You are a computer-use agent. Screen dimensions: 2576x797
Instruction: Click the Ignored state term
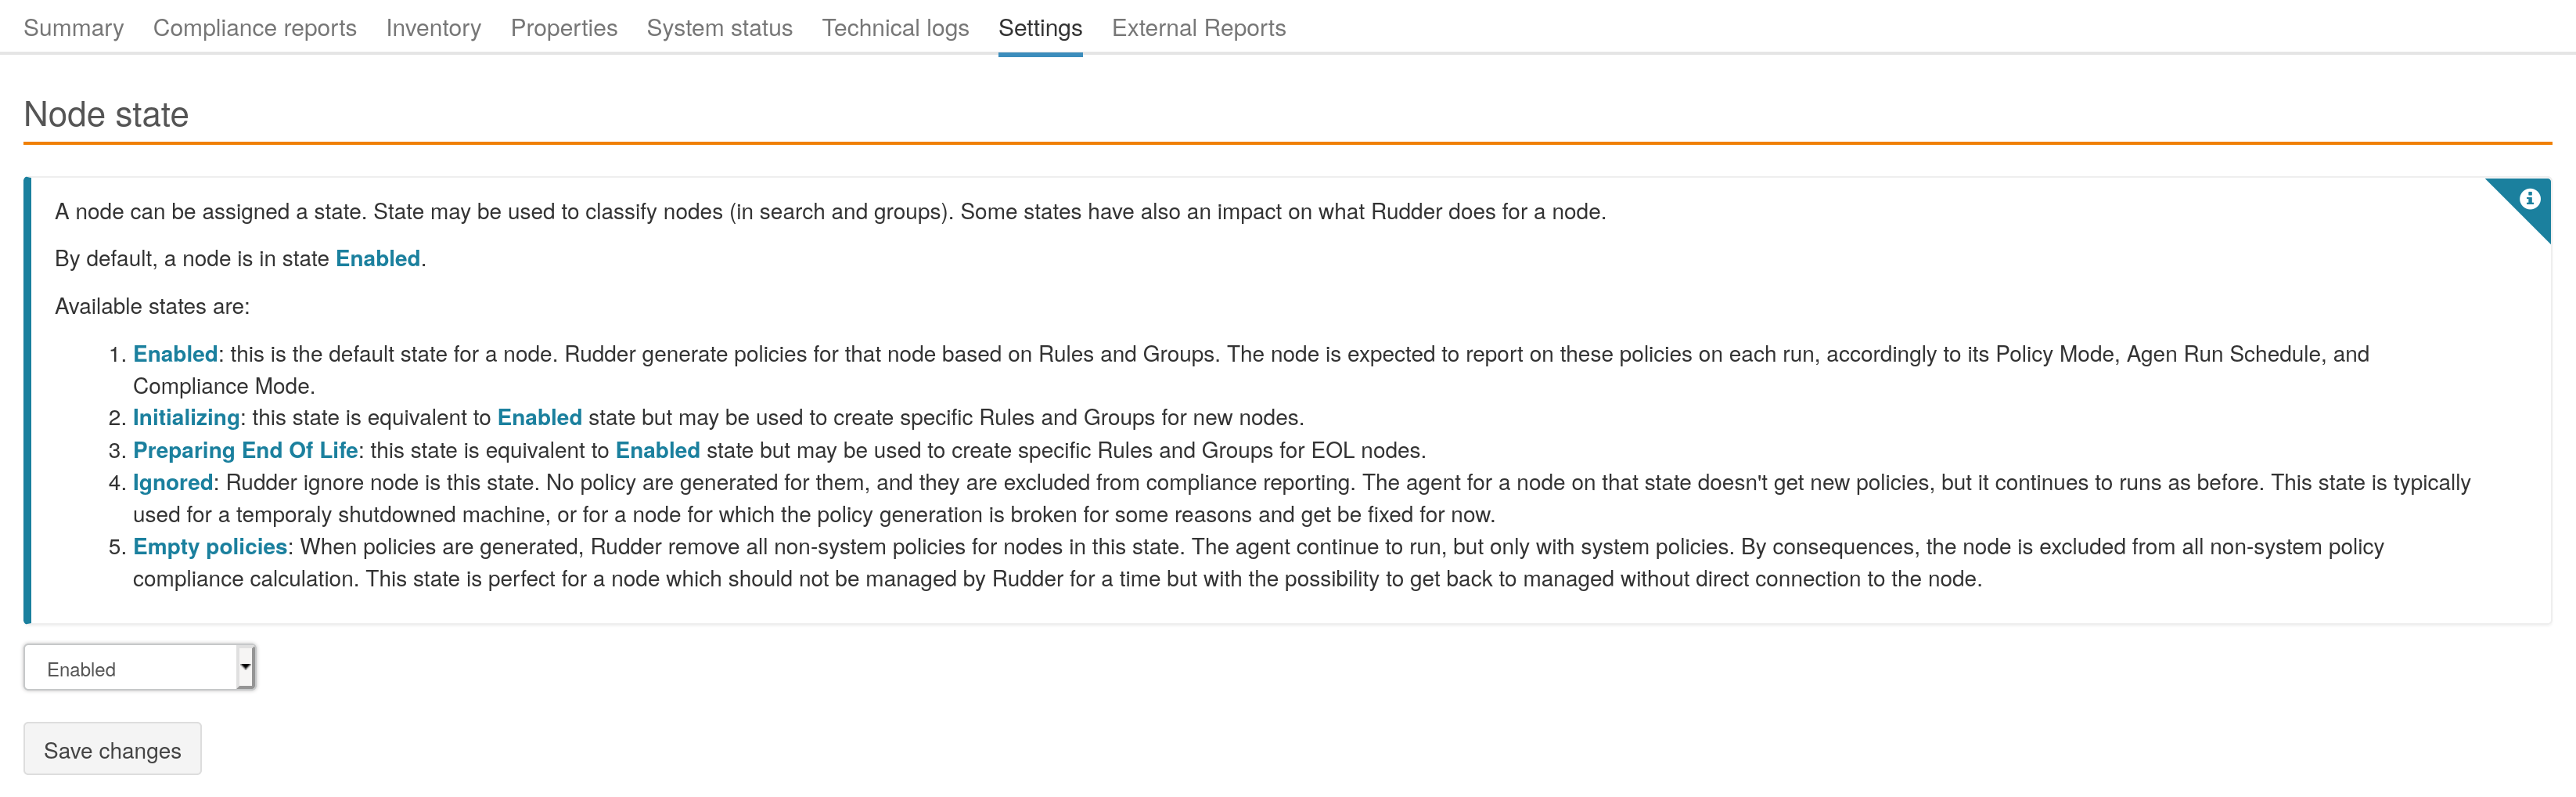[172, 483]
